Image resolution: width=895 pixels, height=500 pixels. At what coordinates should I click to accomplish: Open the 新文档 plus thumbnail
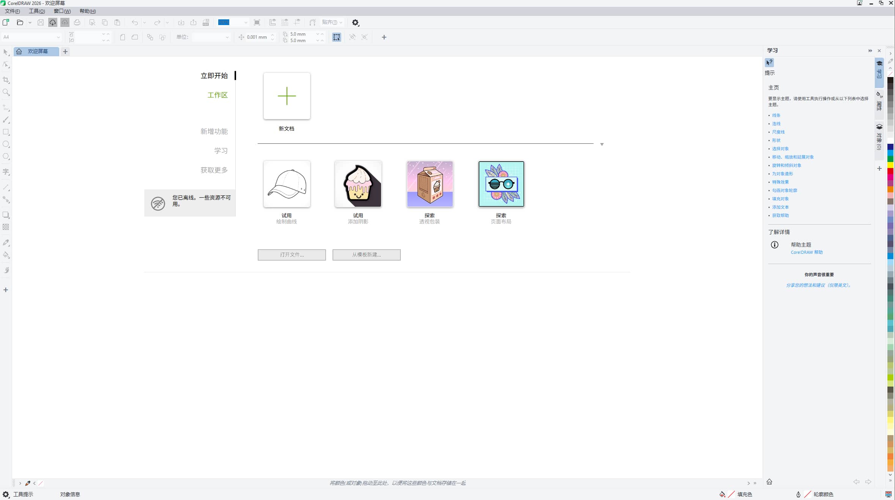pyautogui.click(x=287, y=96)
